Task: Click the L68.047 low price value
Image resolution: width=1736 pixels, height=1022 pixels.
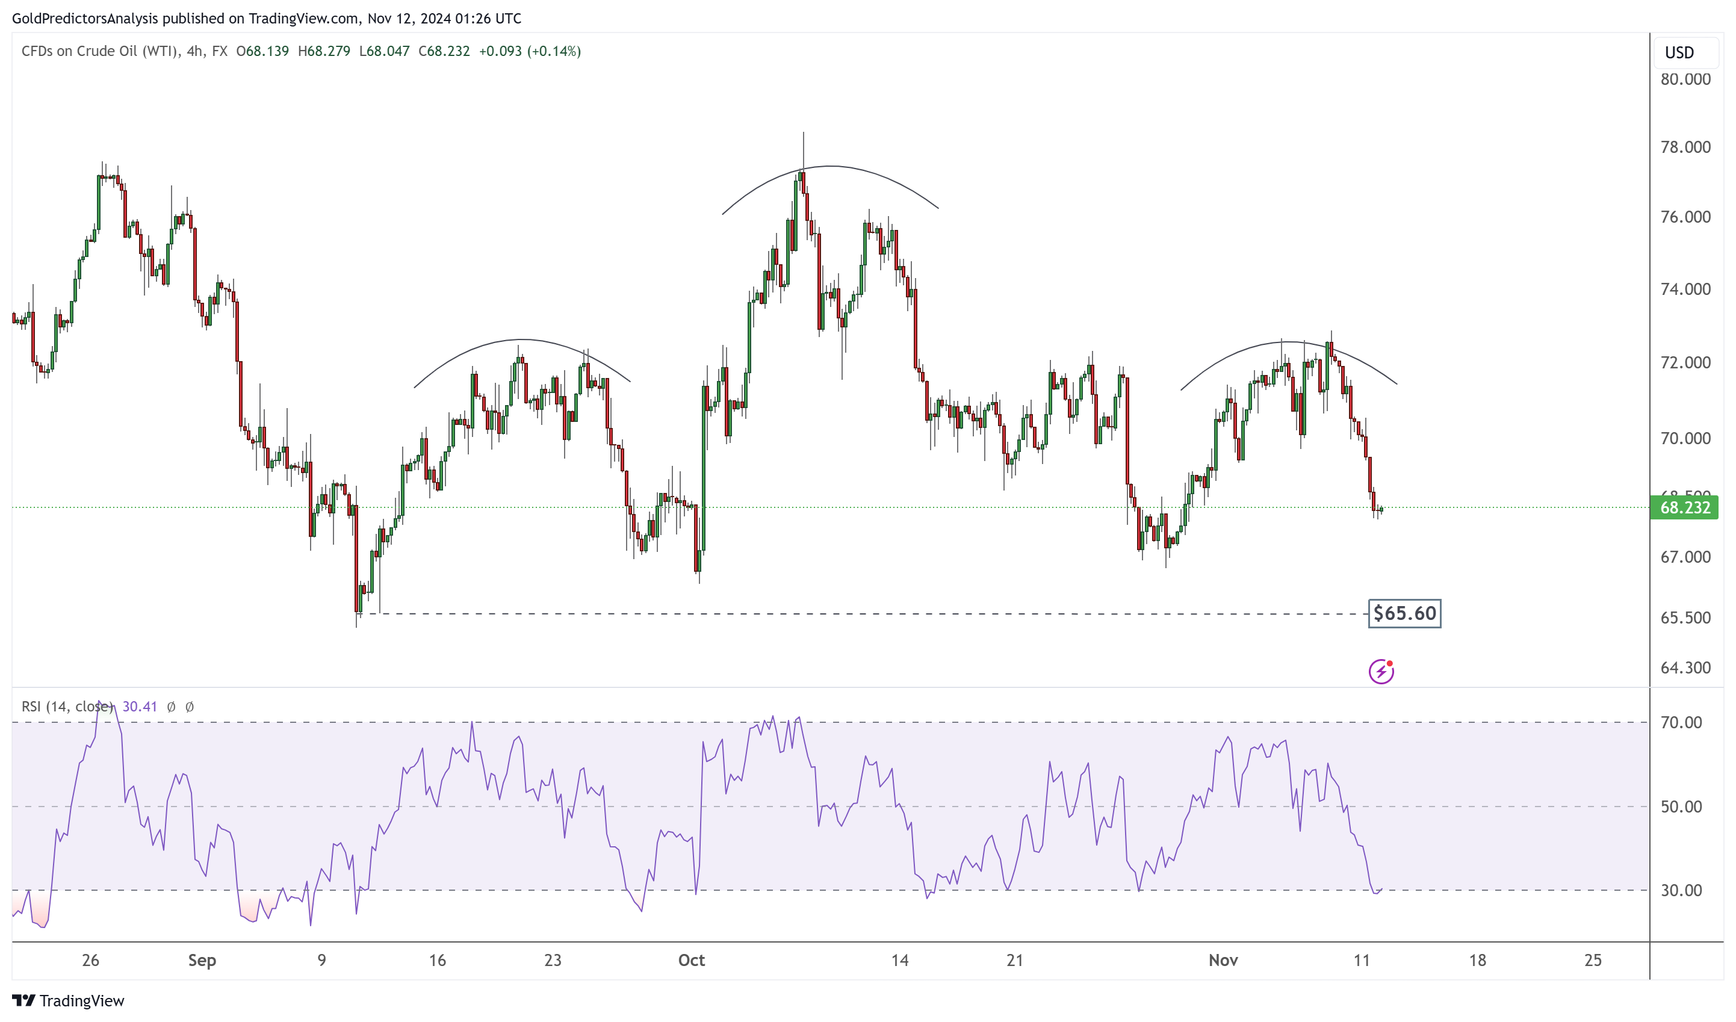Action: [385, 51]
